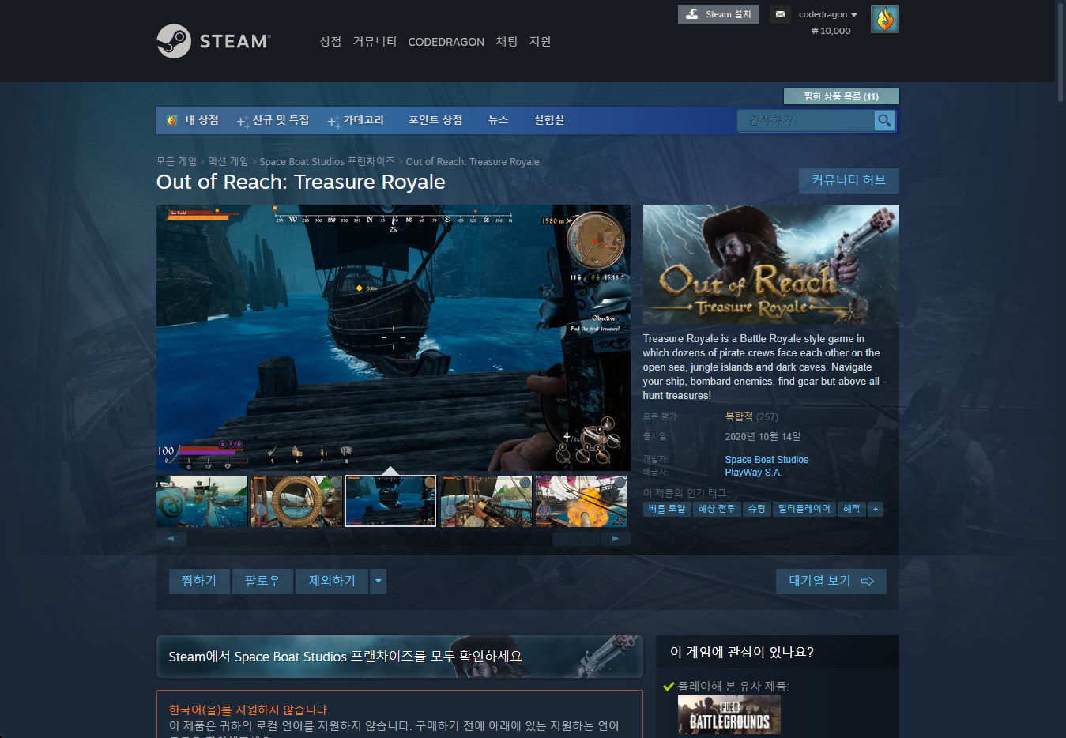Open the 내 상점 tab
Screen dimensions: 1066x738
202,120
